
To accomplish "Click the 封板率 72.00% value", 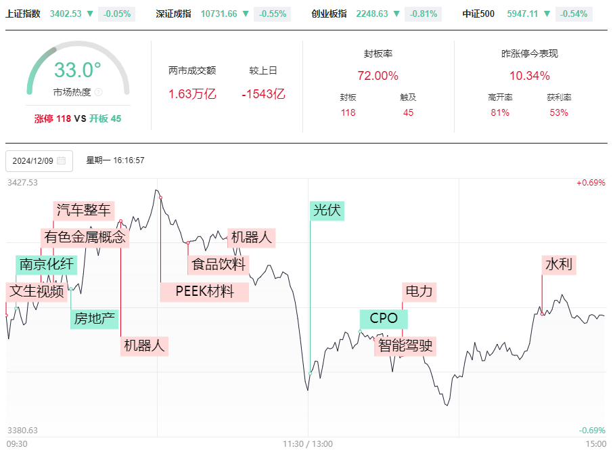I will tap(378, 76).
